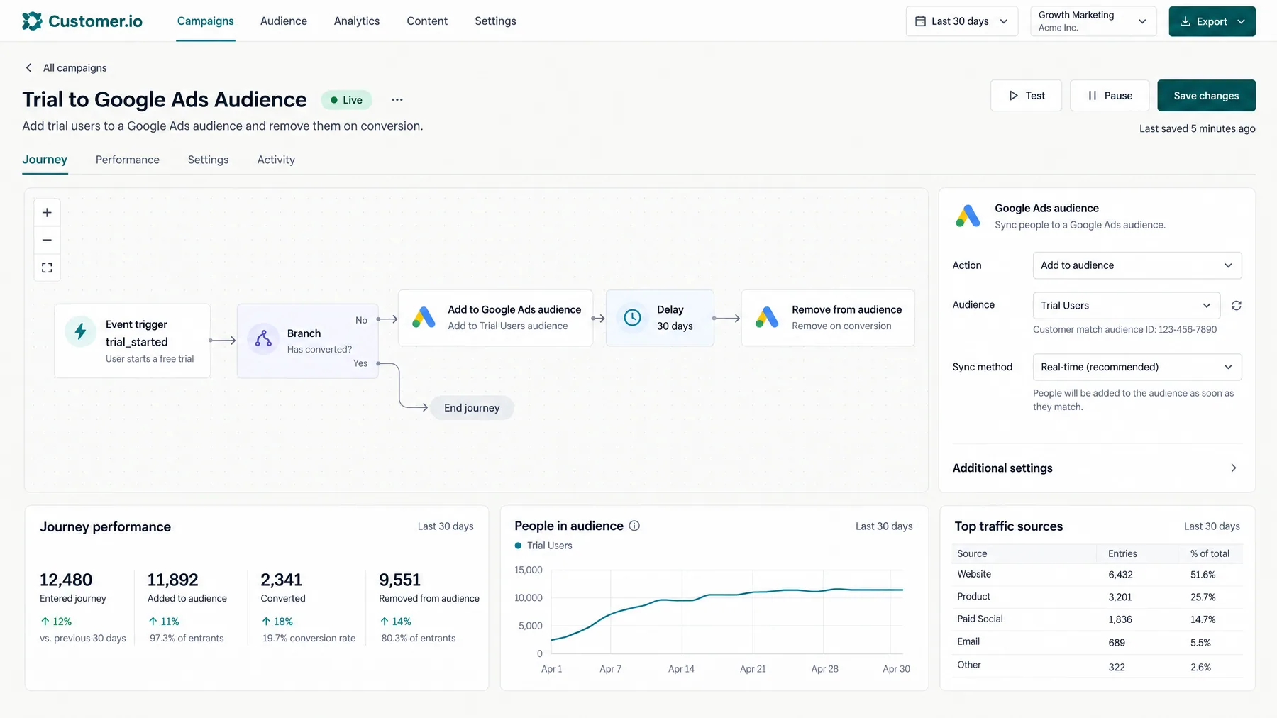Click the Entries column header

1122,553
